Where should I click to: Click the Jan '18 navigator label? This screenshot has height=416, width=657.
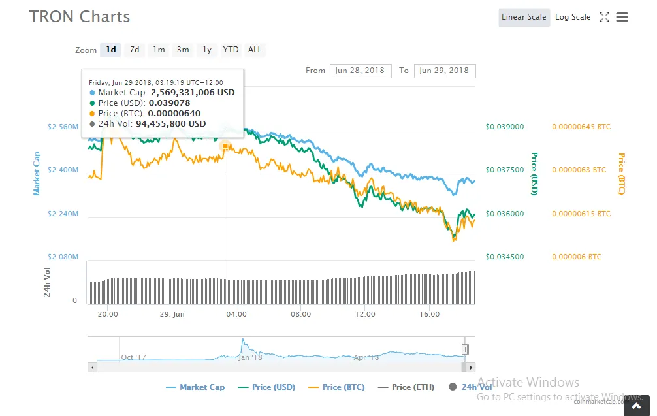[x=250, y=357]
